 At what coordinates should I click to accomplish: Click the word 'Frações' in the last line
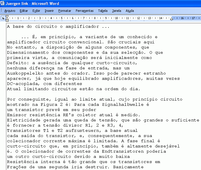(x=17, y=167)
